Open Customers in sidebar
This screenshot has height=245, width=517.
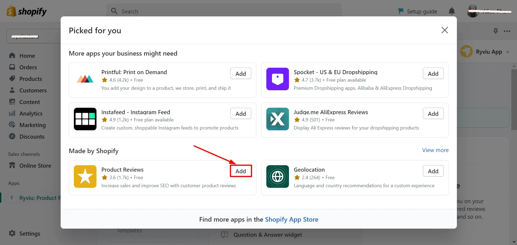[x=33, y=91]
